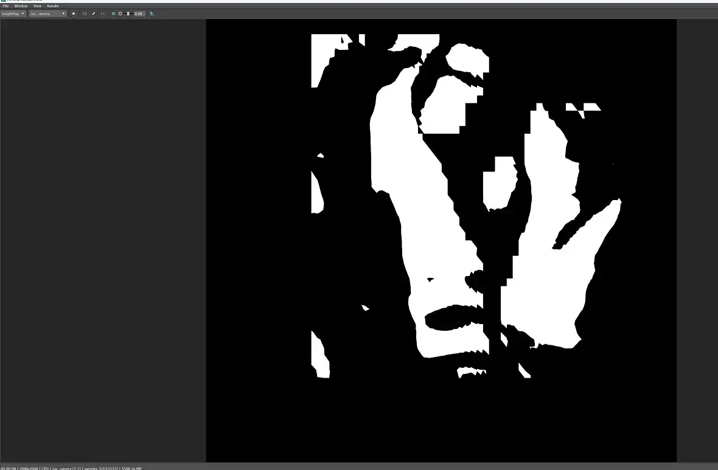Image resolution: width=718 pixels, height=470 pixels.
Task: Click the icon after the exposure field
Action: (152, 14)
